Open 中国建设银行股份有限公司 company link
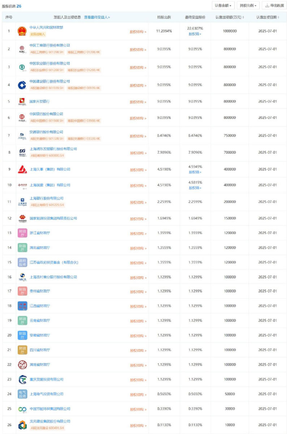This screenshot has height=434, width=287. click(x=50, y=81)
